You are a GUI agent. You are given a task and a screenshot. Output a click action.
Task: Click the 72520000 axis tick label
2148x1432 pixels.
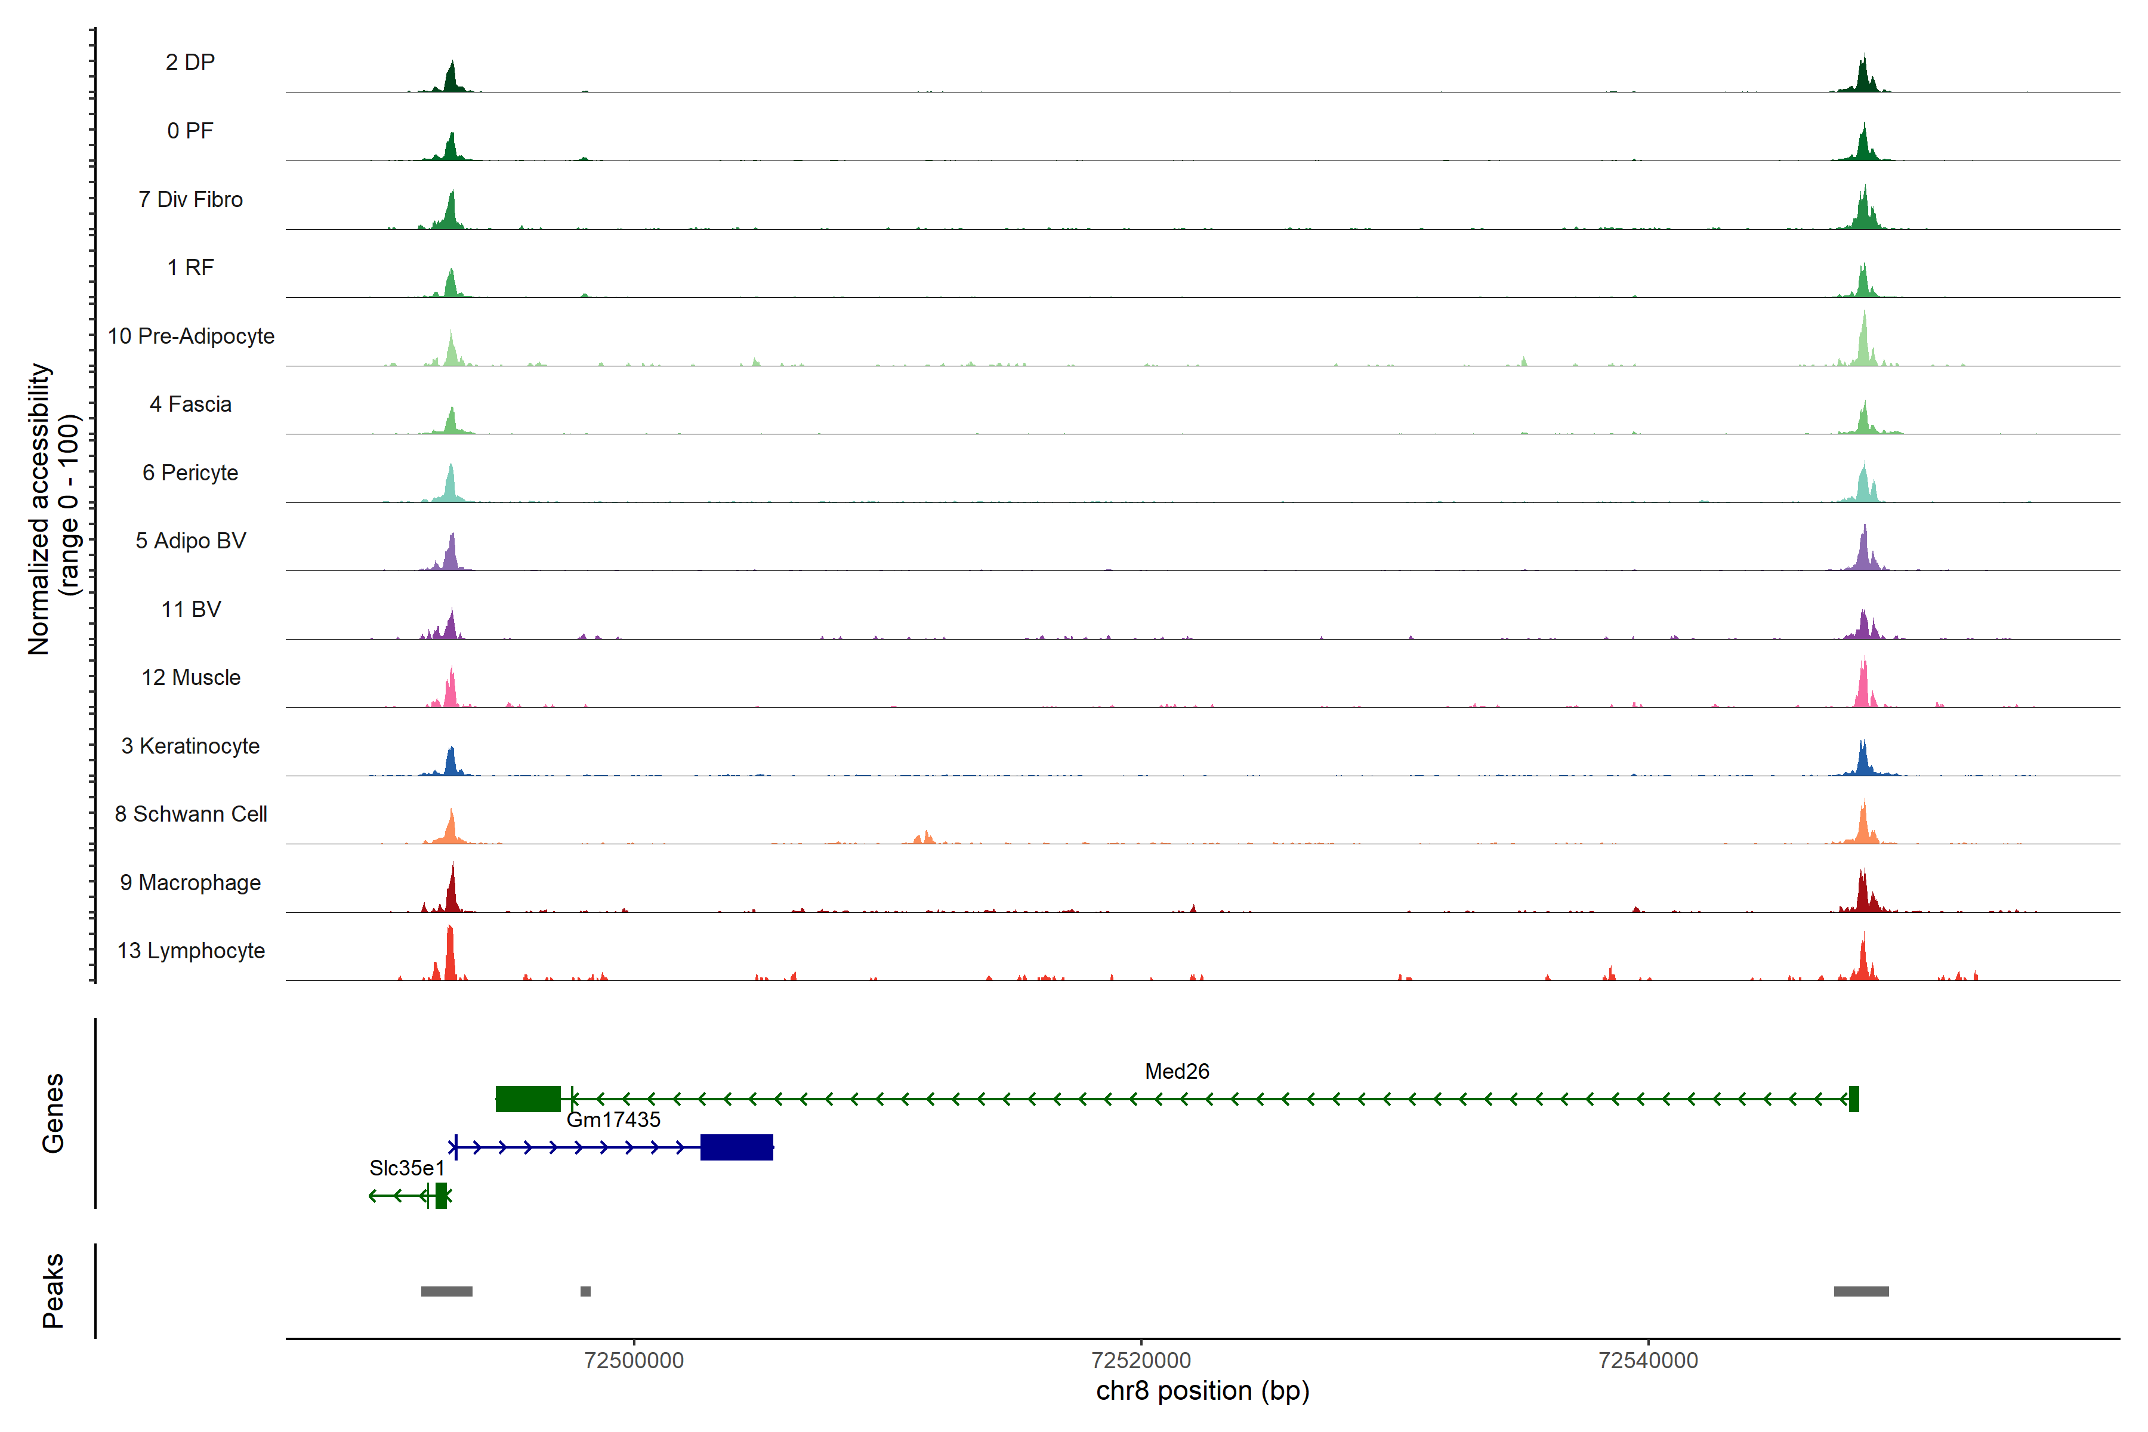click(x=1141, y=1361)
